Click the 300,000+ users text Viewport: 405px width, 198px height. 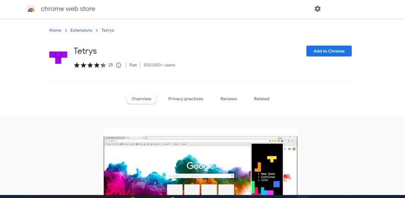tap(159, 65)
